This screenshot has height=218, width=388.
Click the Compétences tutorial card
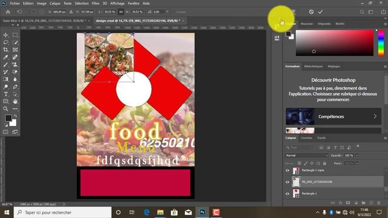pos(333,116)
